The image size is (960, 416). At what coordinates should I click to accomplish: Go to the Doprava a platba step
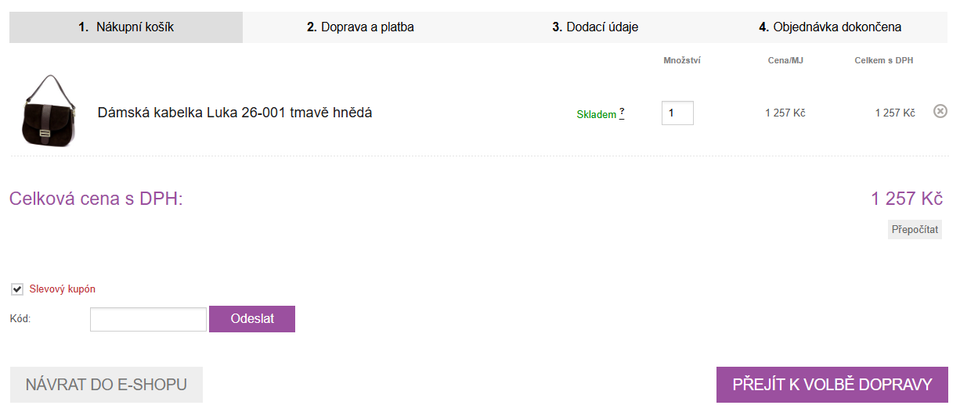360,27
